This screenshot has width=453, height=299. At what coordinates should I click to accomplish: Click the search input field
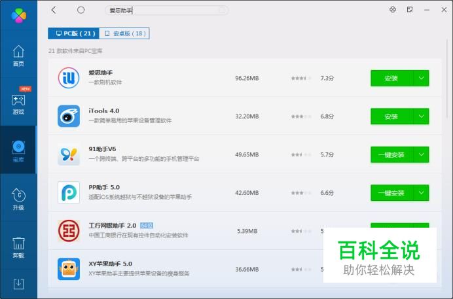click(x=166, y=10)
